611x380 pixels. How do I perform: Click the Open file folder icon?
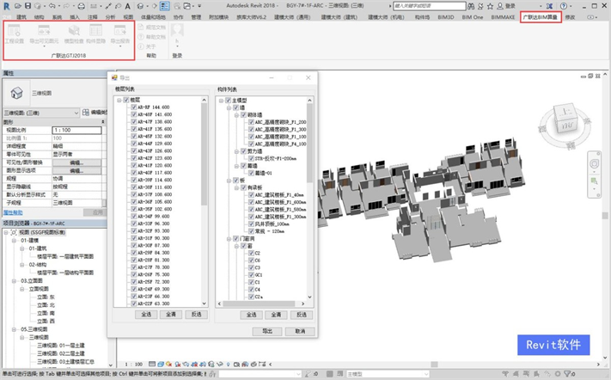17,6
